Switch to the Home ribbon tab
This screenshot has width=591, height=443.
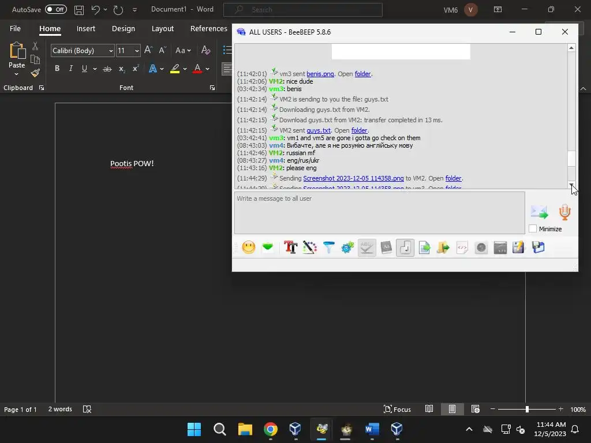tap(50, 29)
